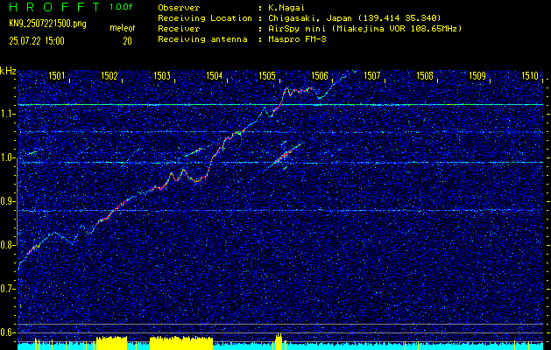Image resolution: width=551 pixels, height=350 pixels.
Task: Click the 1508 time marker
Action: pyautogui.click(x=425, y=75)
